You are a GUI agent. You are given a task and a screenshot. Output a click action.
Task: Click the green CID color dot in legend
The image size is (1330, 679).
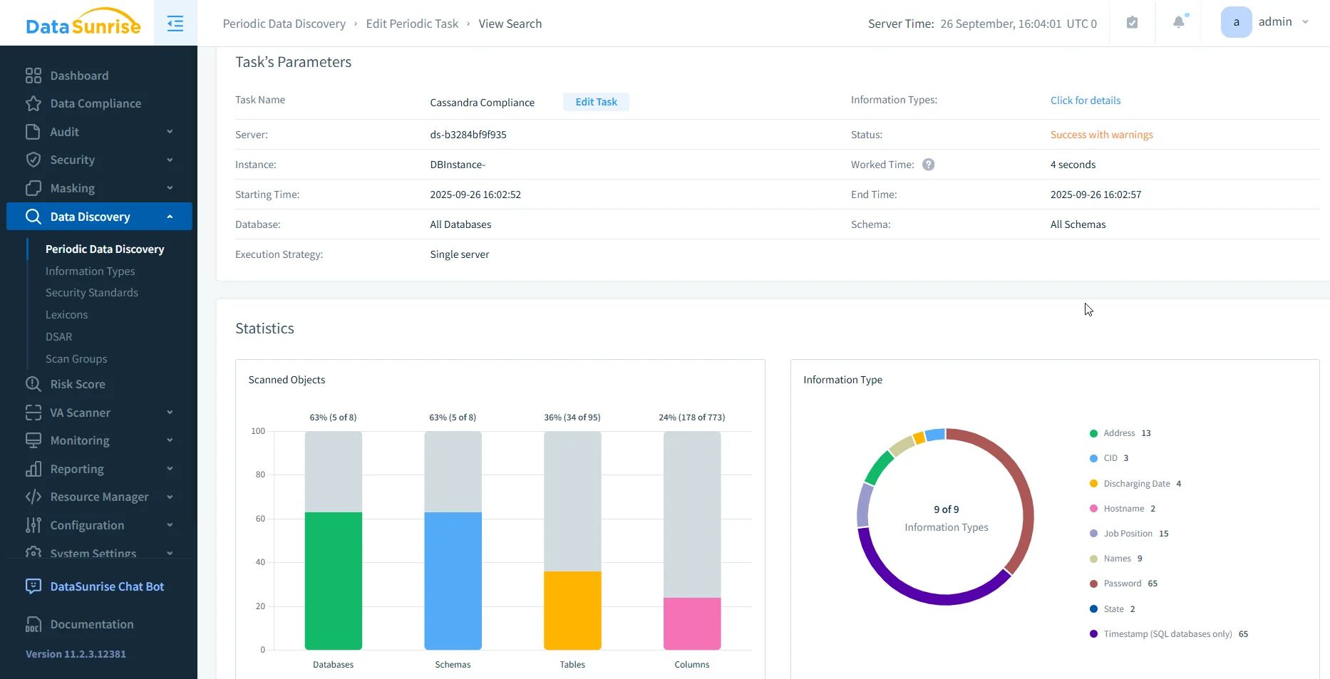1094,458
